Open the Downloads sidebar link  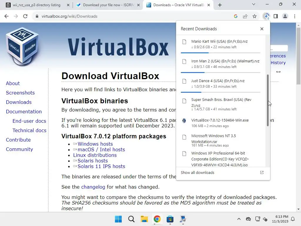tap(19, 102)
